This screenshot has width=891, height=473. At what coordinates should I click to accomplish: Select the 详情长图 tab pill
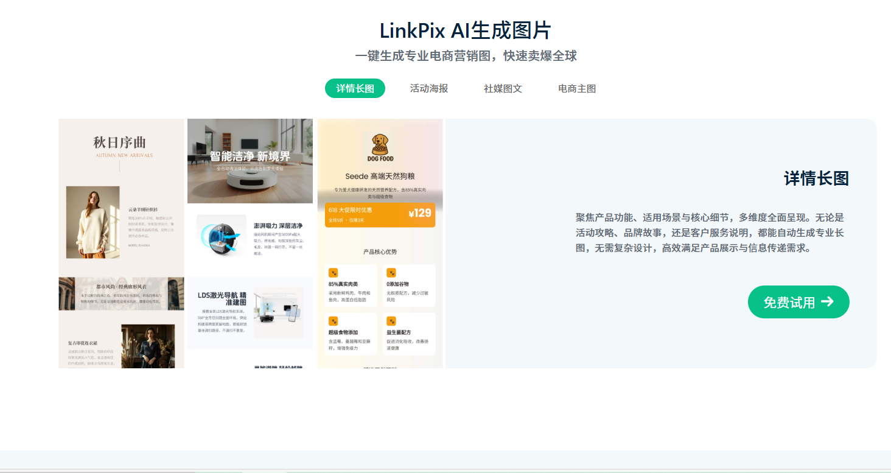click(x=355, y=88)
